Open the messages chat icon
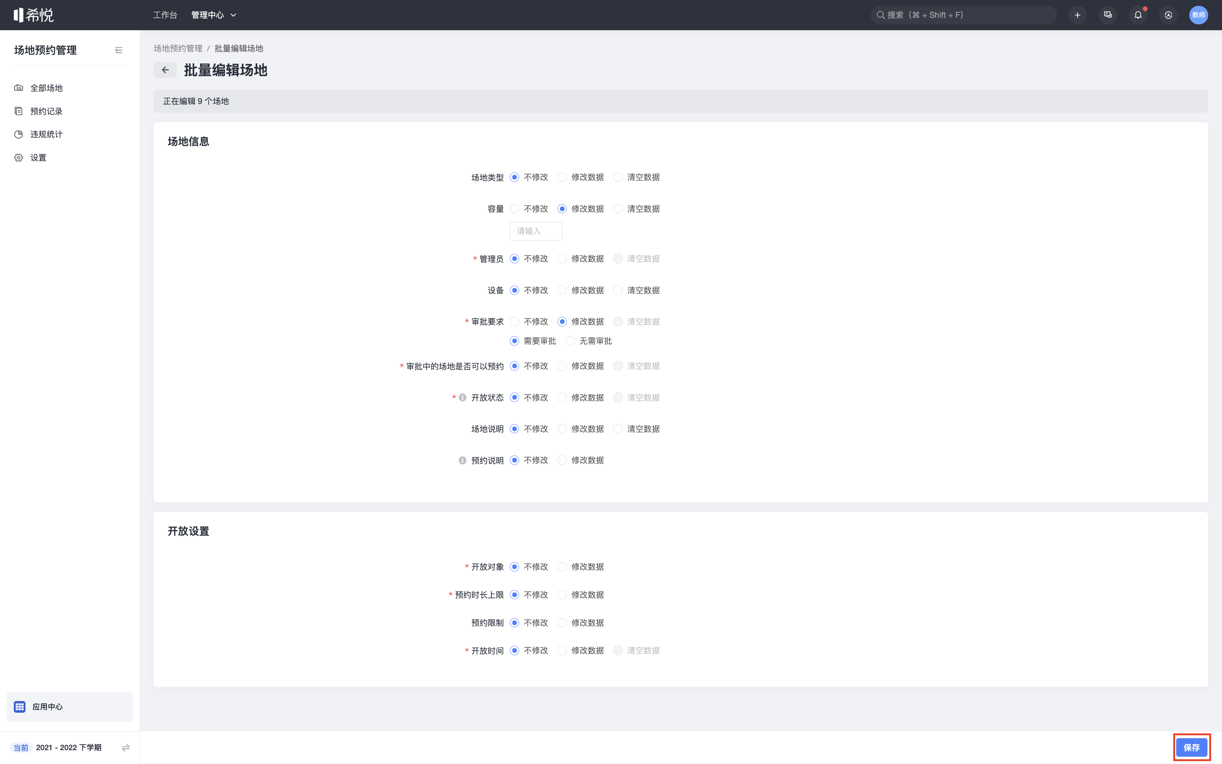Screen dimensions: 1222x764 1108,15
